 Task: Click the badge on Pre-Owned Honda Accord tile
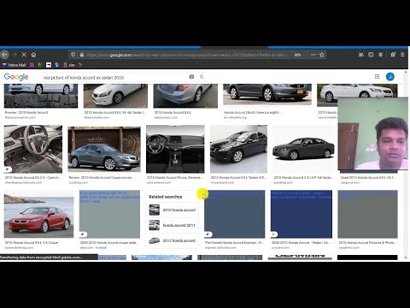click(x=208, y=234)
